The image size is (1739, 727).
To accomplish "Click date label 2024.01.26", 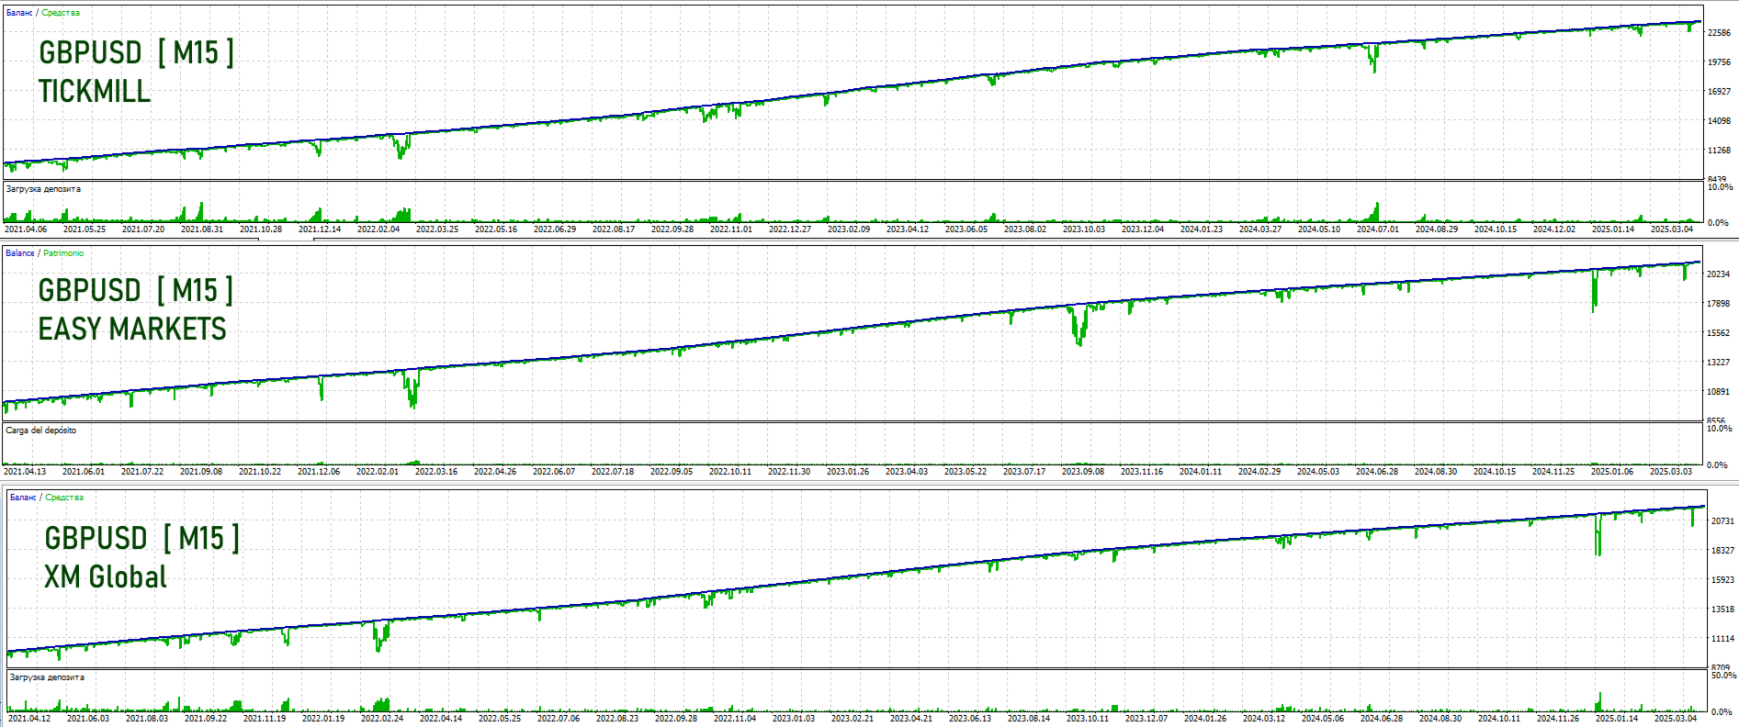I will point(1205,719).
